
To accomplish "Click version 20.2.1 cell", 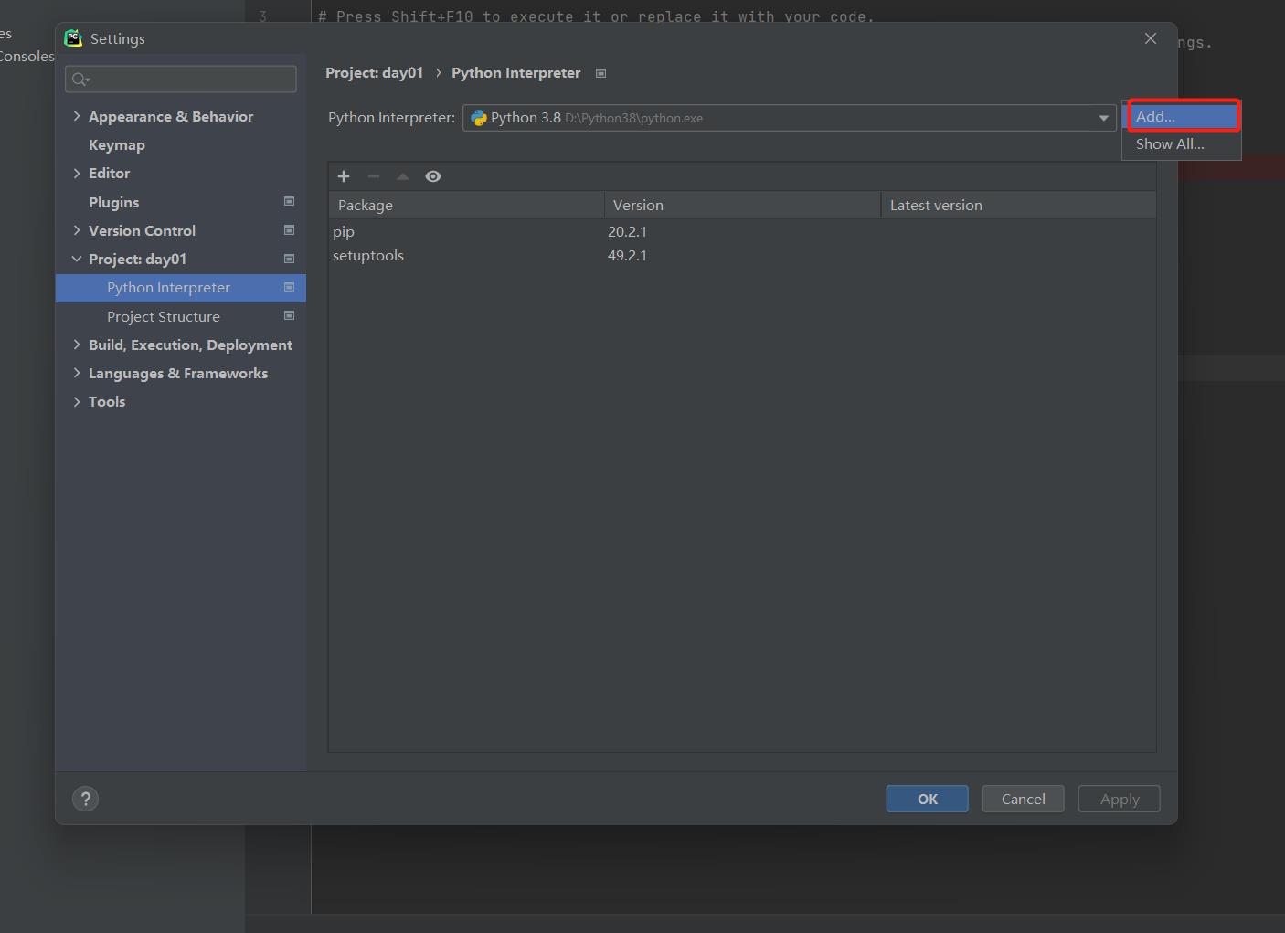I will tap(627, 231).
